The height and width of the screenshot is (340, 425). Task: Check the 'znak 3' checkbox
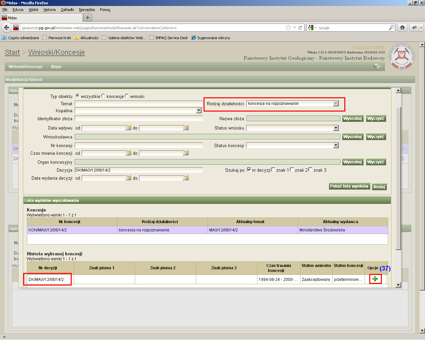[x=310, y=170]
